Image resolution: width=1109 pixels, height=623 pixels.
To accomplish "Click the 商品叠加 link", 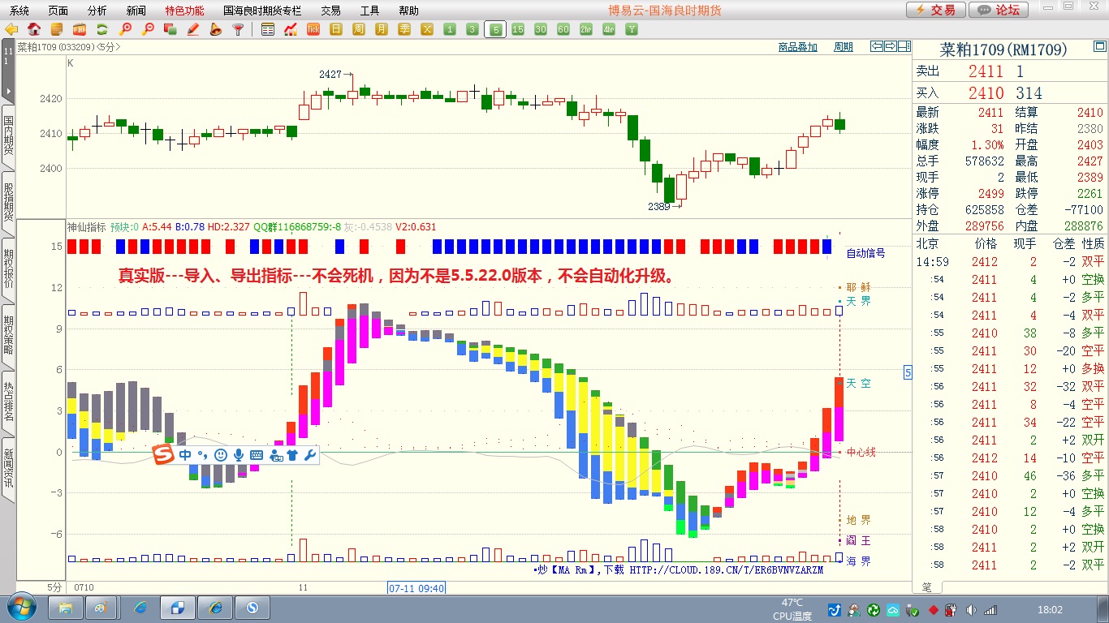I will point(797,47).
